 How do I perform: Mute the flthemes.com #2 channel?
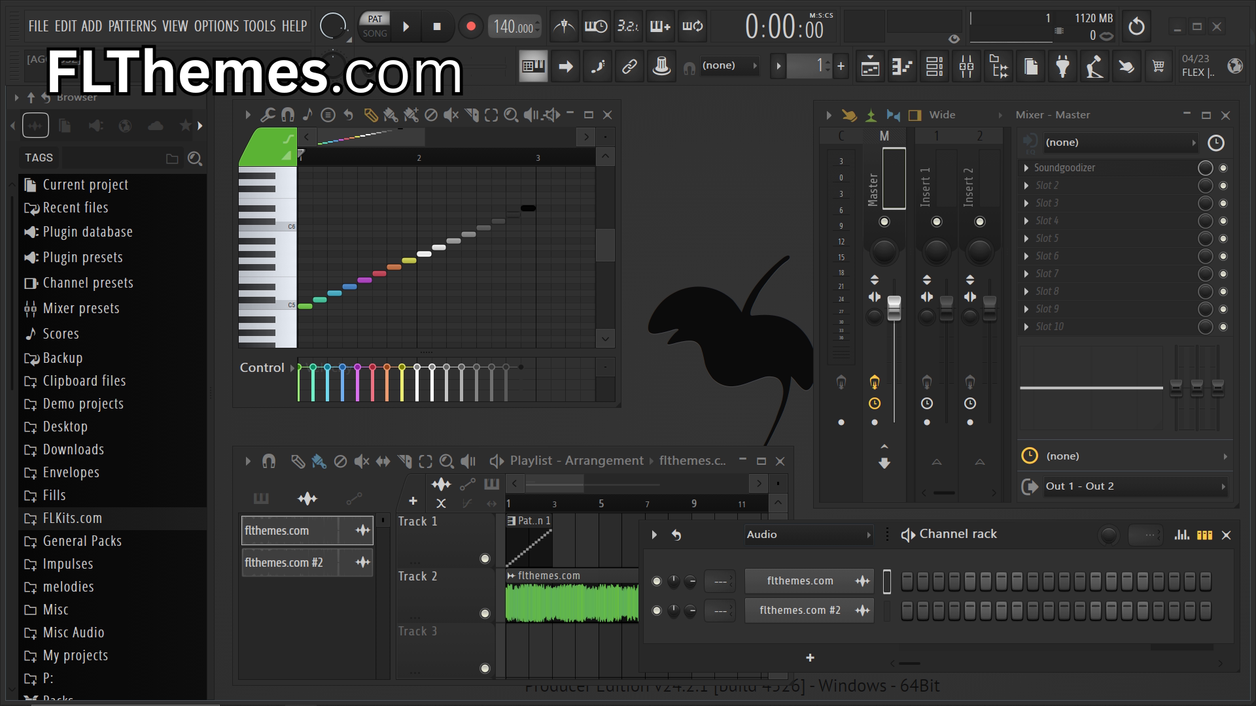coord(657,611)
